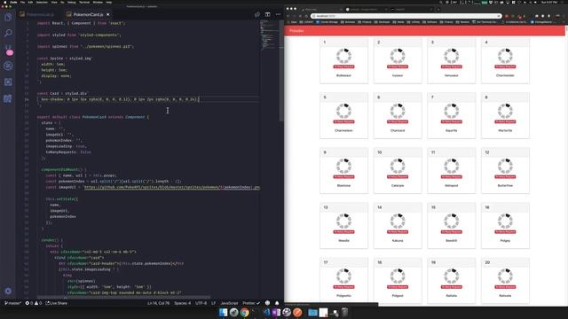Image resolution: width=568 pixels, height=319 pixels.
Task: Click the Manage gear icon in the activity bar
Action: (x=8, y=292)
